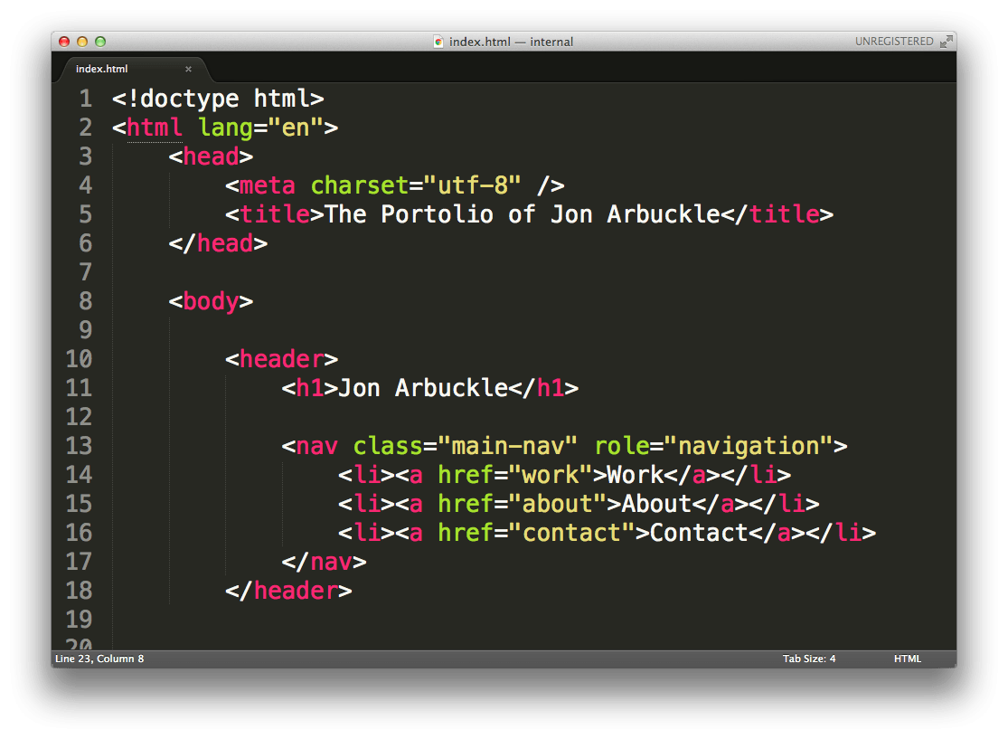The image size is (1008, 739).
Task: Click the UNREGISTERED label
Action: click(x=895, y=41)
